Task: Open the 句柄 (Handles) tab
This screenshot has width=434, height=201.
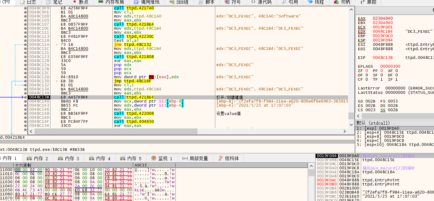Action: (342, 2)
